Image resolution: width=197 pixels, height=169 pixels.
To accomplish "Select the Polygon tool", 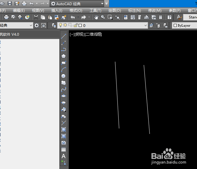I will point(64,56).
